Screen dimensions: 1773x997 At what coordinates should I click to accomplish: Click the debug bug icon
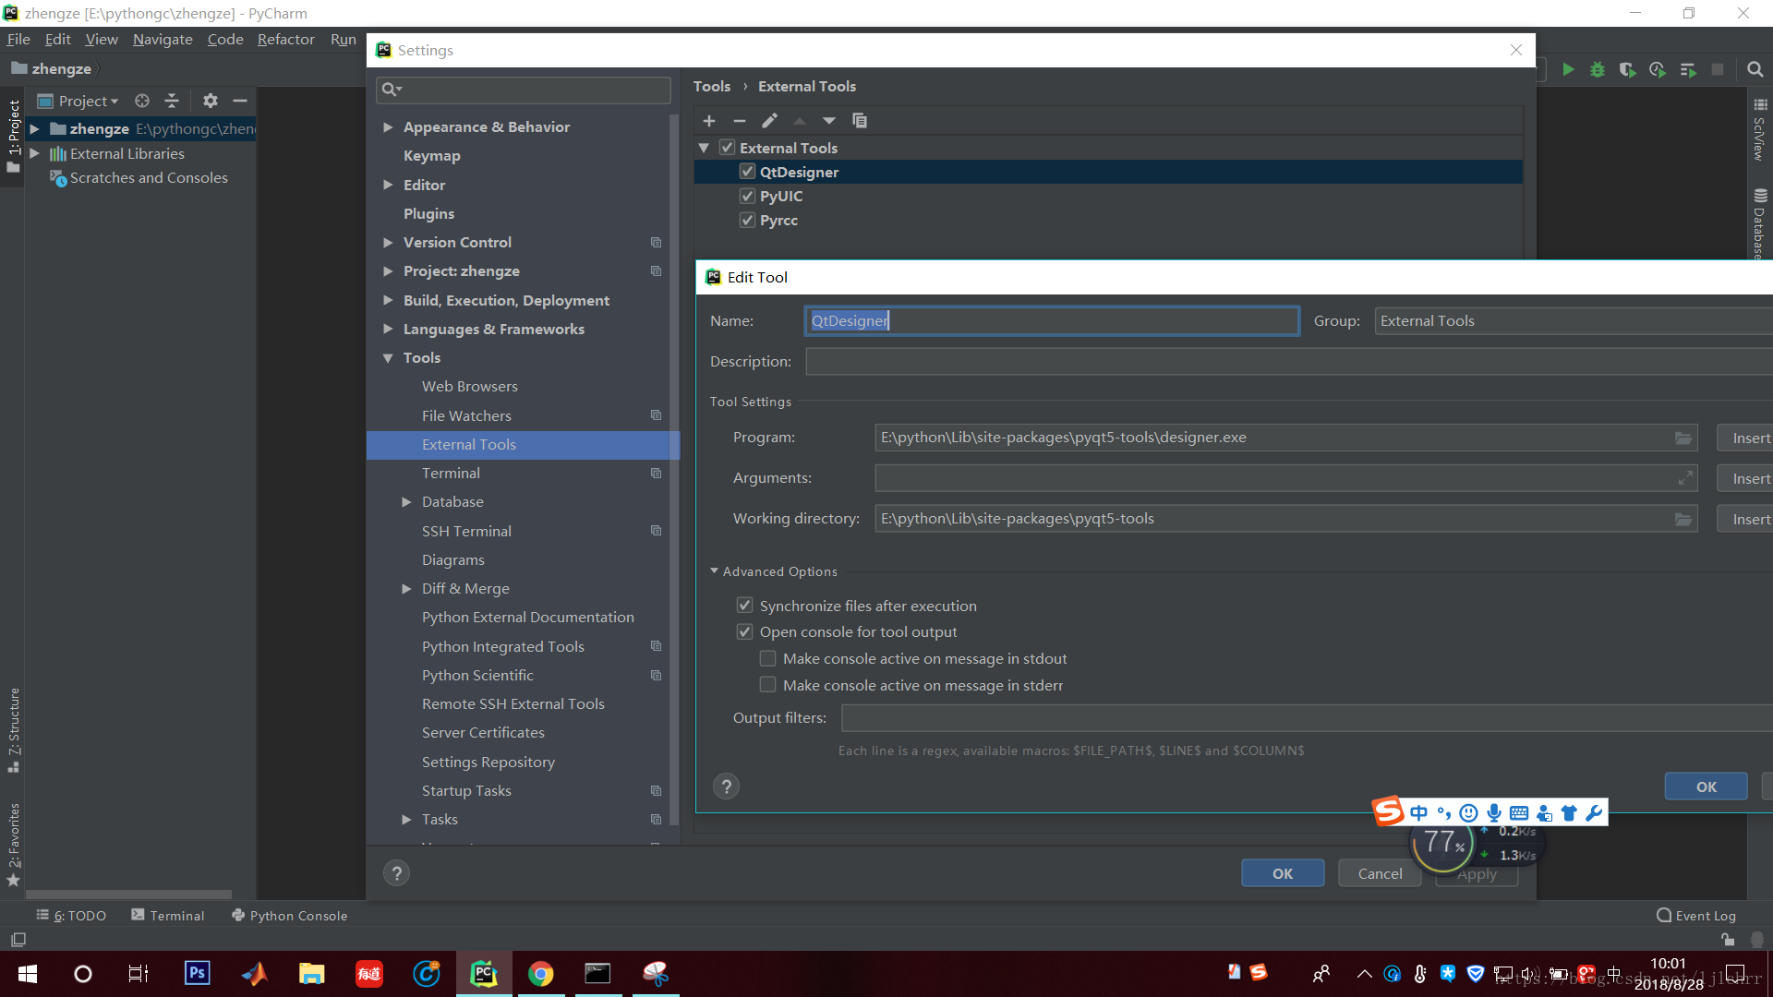tap(1598, 69)
